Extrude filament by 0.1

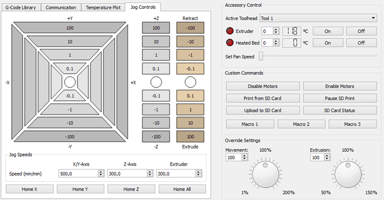click(190, 96)
